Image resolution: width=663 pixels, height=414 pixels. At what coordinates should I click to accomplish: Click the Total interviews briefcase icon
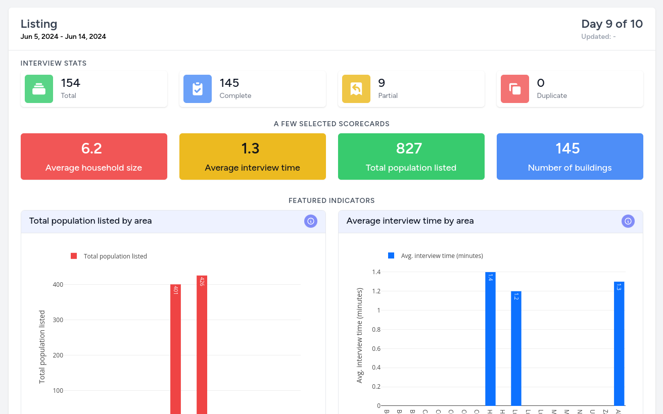click(39, 89)
